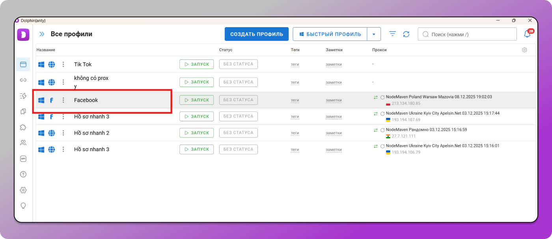552x239 pixels.
Task: Click the notifications bell with 28 badge
Action: point(527,34)
